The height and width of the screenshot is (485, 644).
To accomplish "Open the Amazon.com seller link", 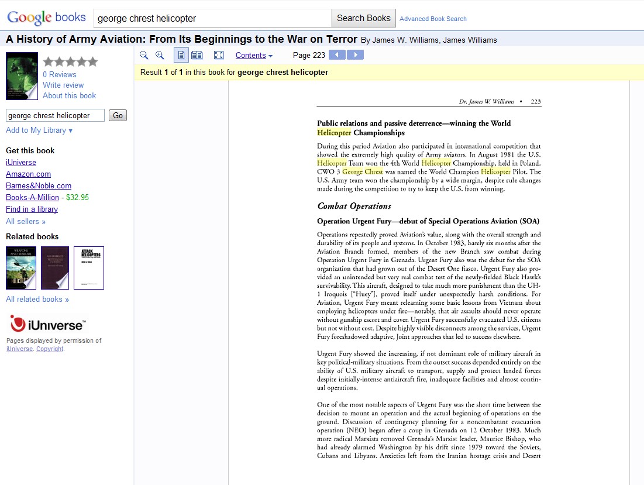I will pos(28,174).
